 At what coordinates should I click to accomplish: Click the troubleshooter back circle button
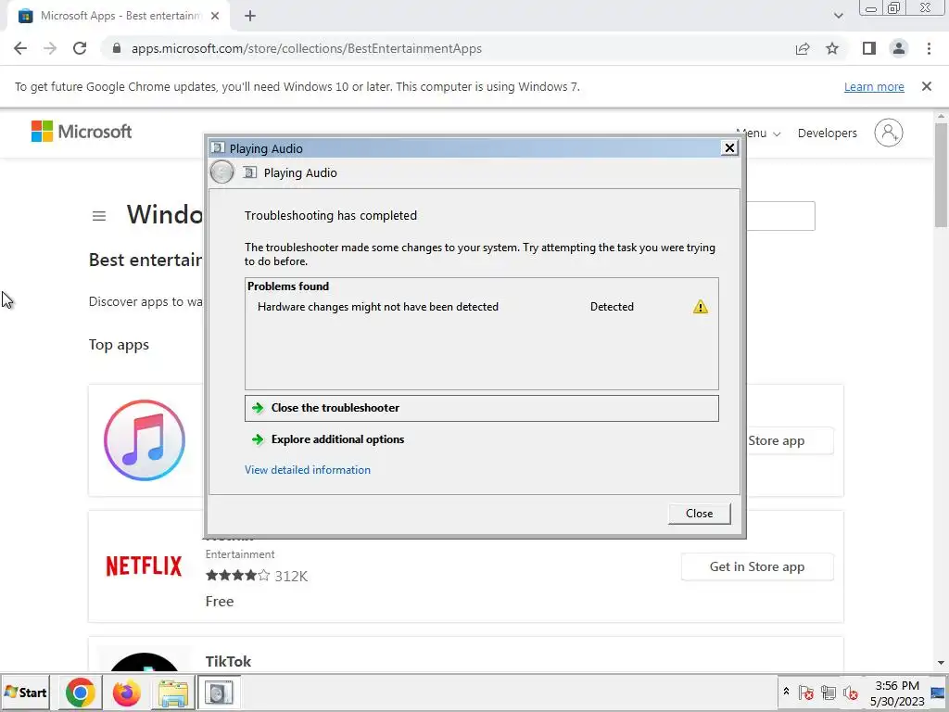click(222, 172)
